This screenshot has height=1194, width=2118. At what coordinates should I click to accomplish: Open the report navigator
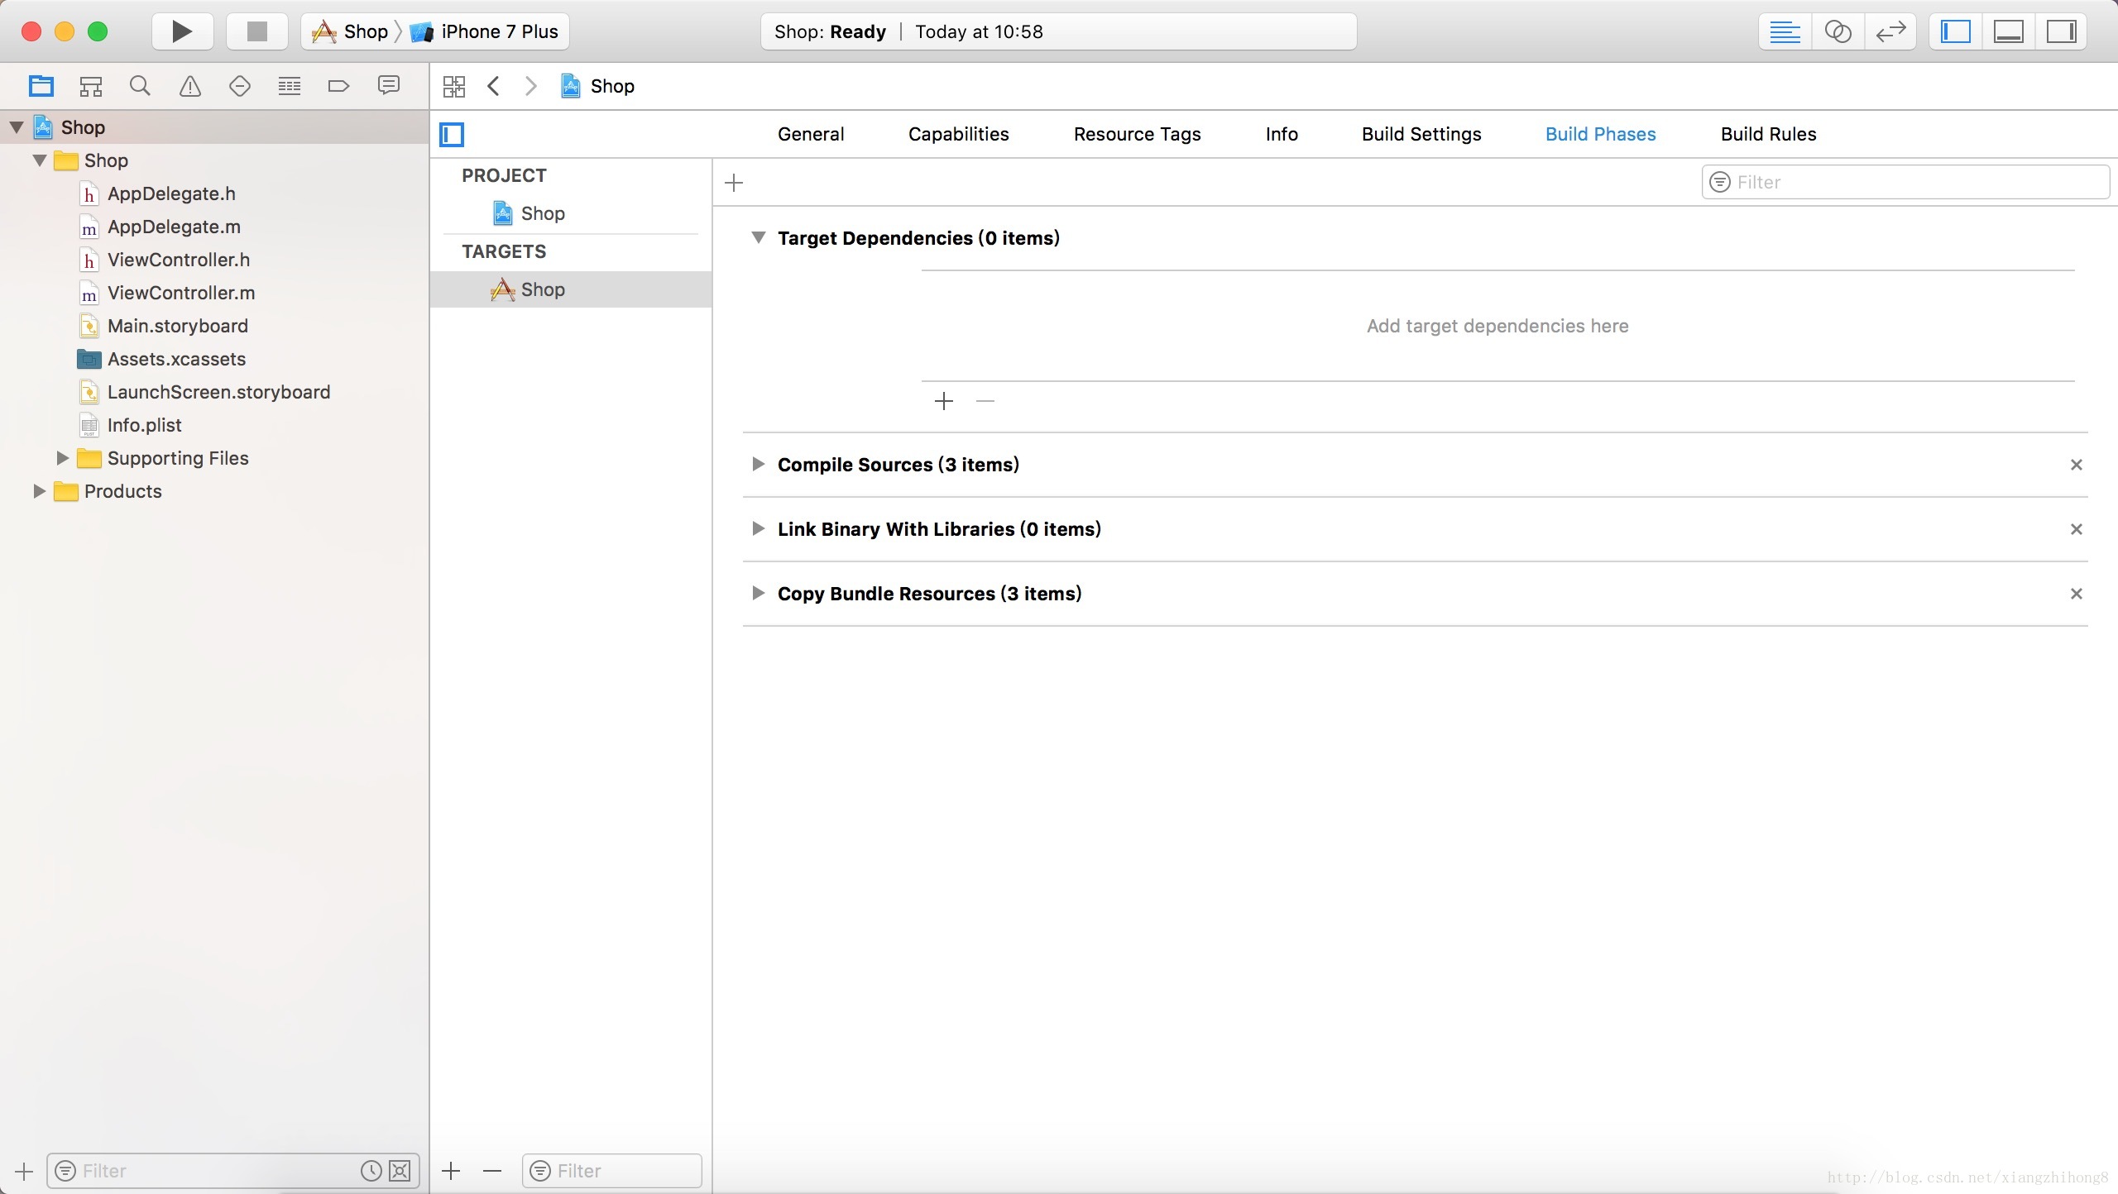[x=388, y=86]
